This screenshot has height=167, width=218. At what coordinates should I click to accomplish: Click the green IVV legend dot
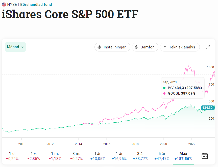point(164,88)
